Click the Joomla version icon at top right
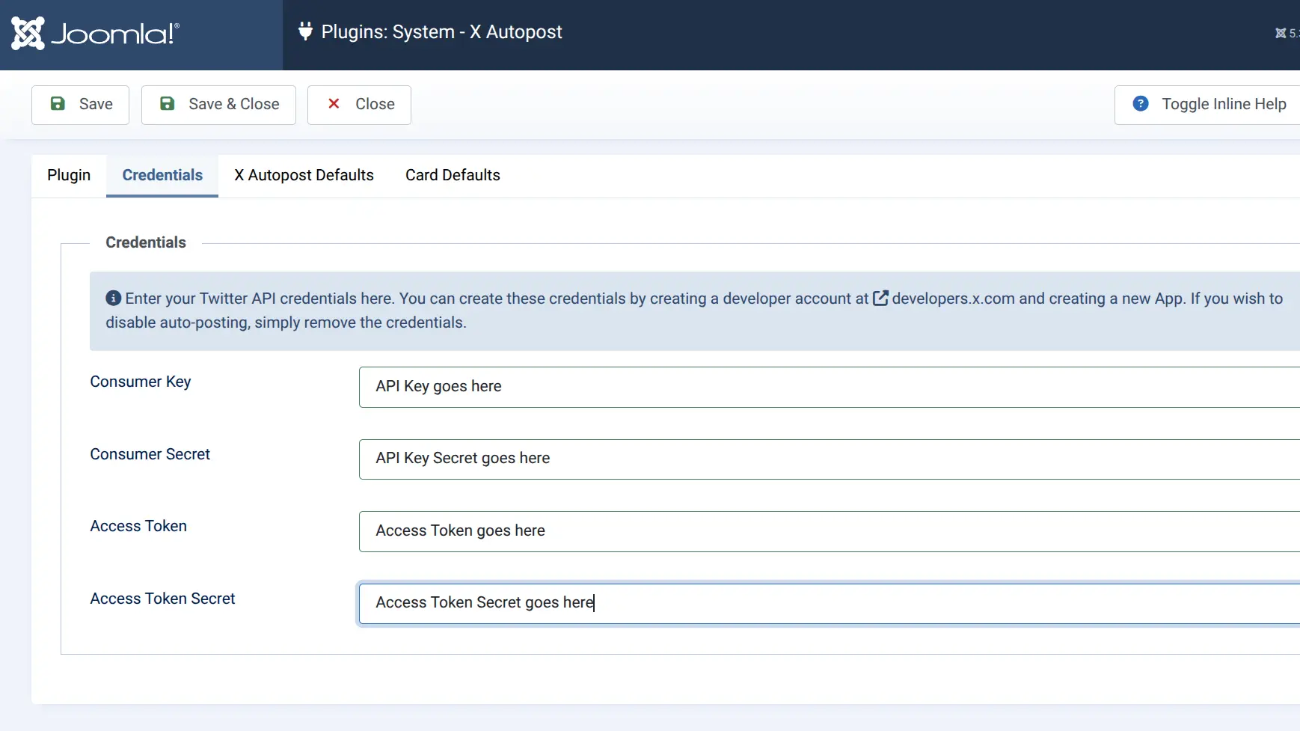 (x=1281, y=33)
